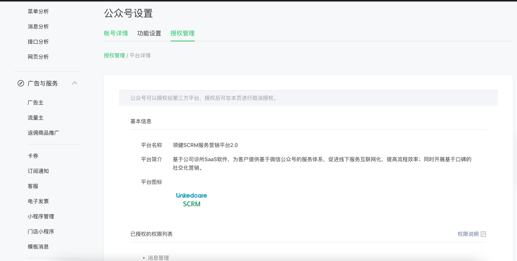Open 菜单分析 in the sidebar
Screen dimensions: 517x261
pos(38,11)
